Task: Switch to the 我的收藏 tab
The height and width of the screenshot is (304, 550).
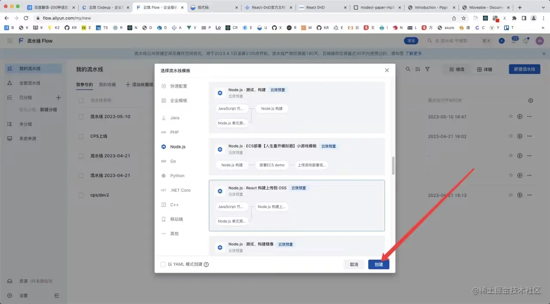Action: [x=107, y=85]
